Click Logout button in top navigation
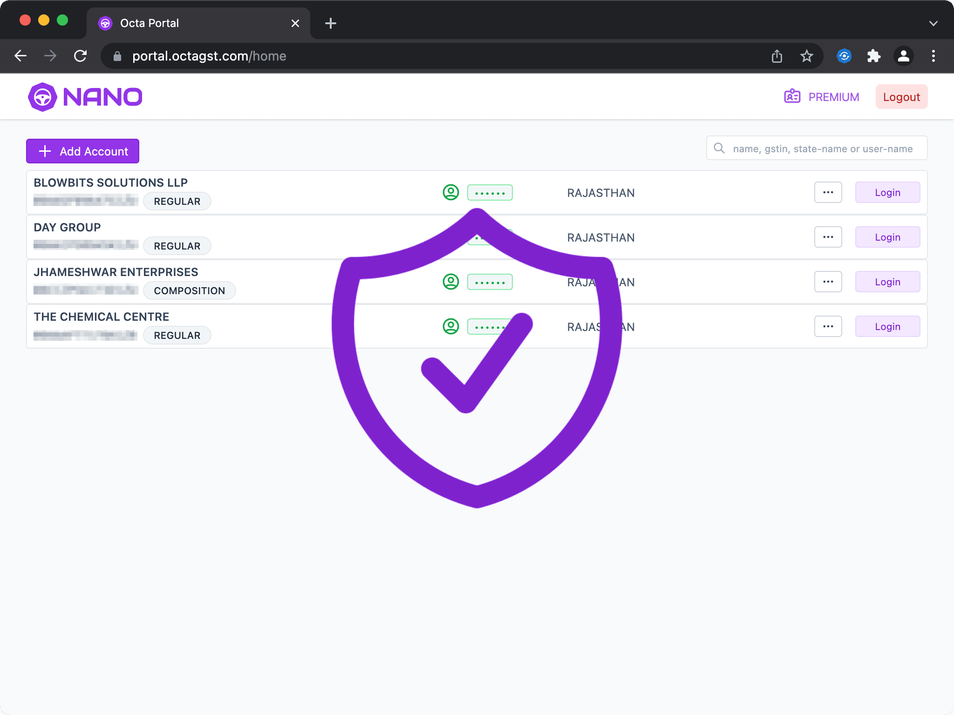Image resolution: width=954 pixels, height=715 pixels. [x=901, y=96]
